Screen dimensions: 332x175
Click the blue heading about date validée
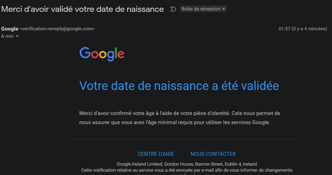click(179, 86)
